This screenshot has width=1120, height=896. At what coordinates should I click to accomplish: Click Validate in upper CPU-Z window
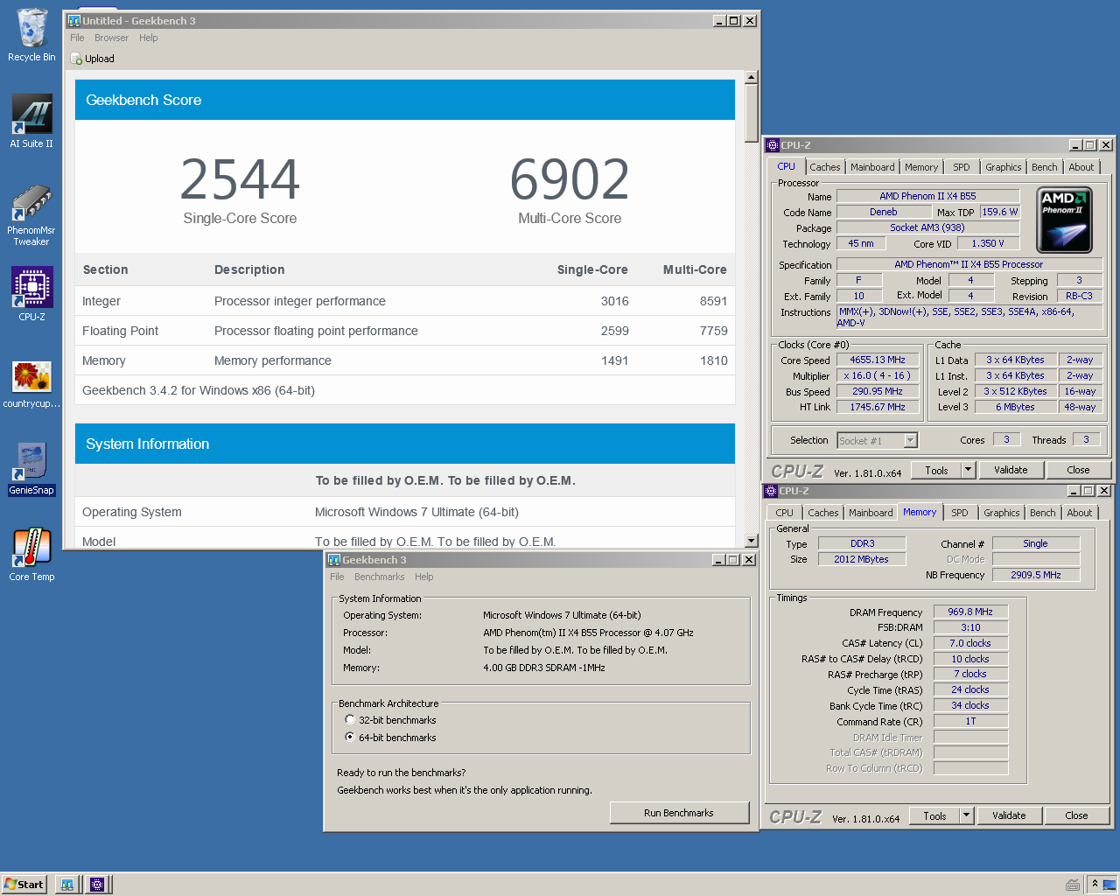click(1011, 470)
